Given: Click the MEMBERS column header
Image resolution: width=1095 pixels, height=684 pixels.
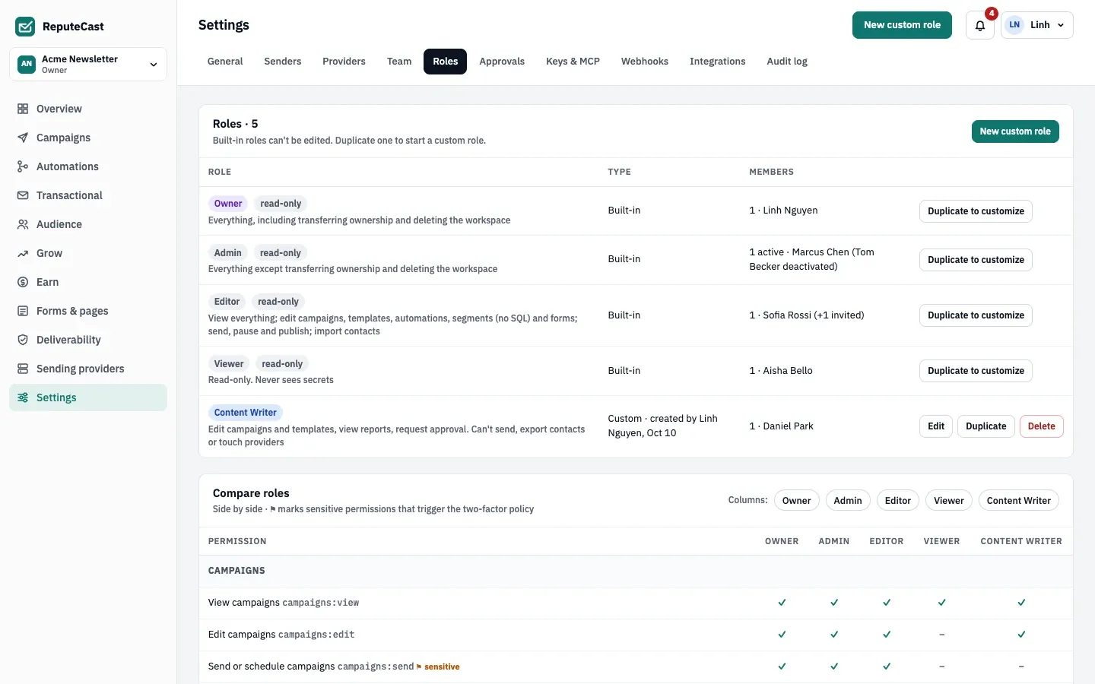Looking at the screenshot, I should tap(771, 172).
